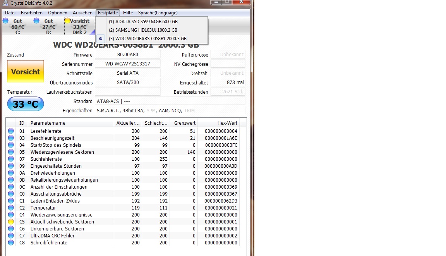This screenshot has width=446, height=256.
Task: Switch to drive D: Gut 27 °C
Action: [x=49, y=26]
